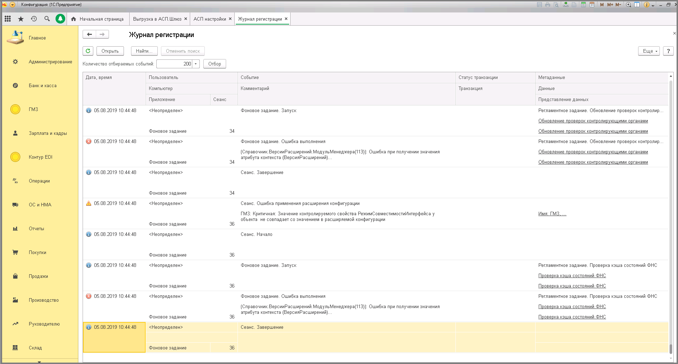The image size is (678, 364).
Task: Click the save diskette icon in title bar
Action: pyautogui.click(x=539, y=5)
